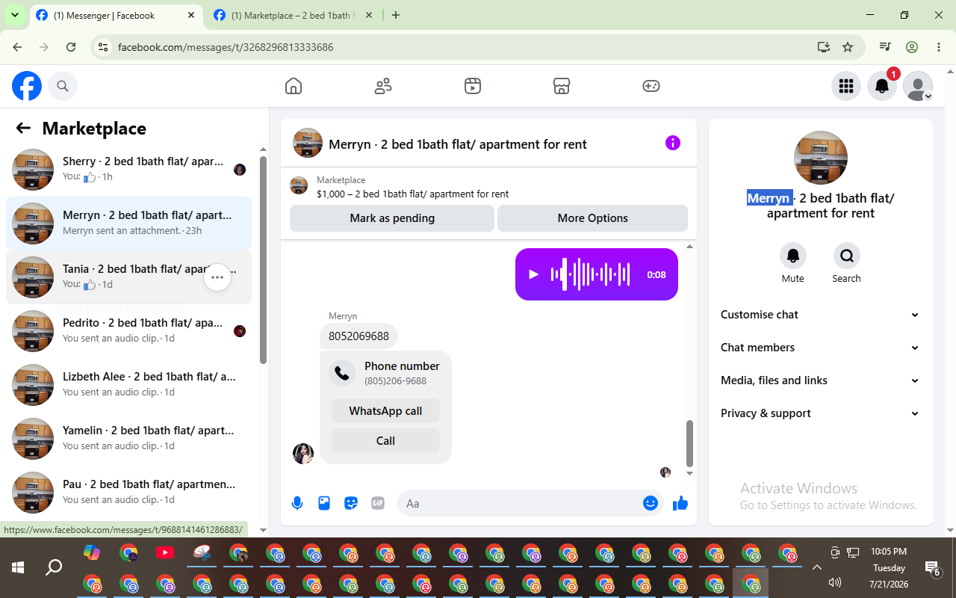Switch to Messenger | Facebook tab
This screenshot has width=956, height=598.
[116, 16]
